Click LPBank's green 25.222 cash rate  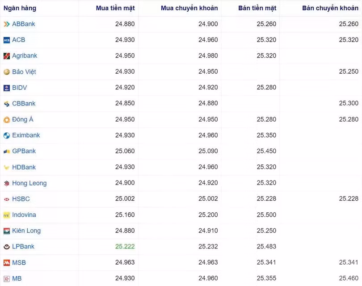[x=125, y=247]
